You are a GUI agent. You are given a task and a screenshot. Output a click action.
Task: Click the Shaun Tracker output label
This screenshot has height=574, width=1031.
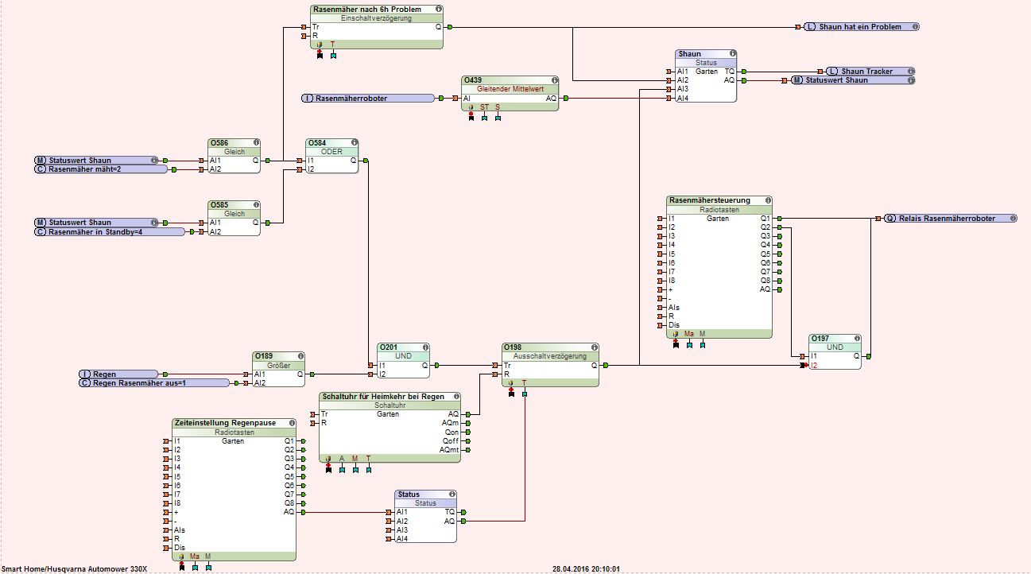tap(867, 72)
